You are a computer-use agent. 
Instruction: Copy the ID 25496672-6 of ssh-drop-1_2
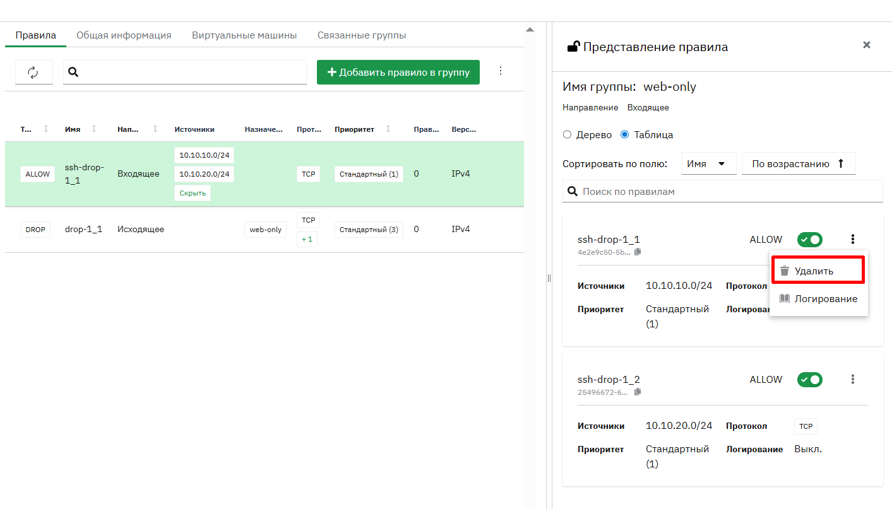pyautogui.click(x=638, y=392)
